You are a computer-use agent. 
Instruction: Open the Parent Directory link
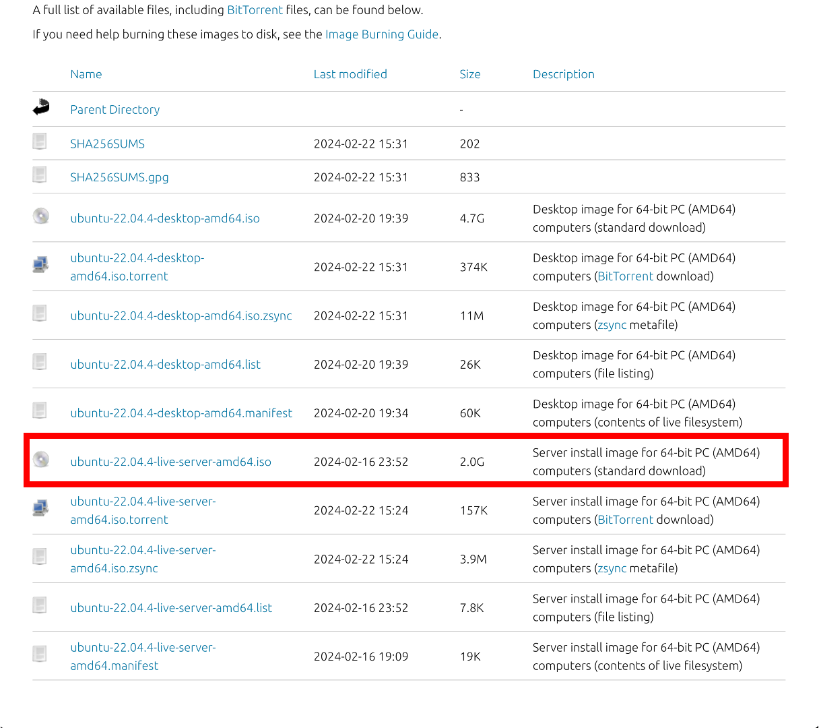(x=115, y=110)
